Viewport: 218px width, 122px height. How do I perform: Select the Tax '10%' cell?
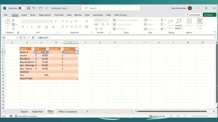coord(42,75)
